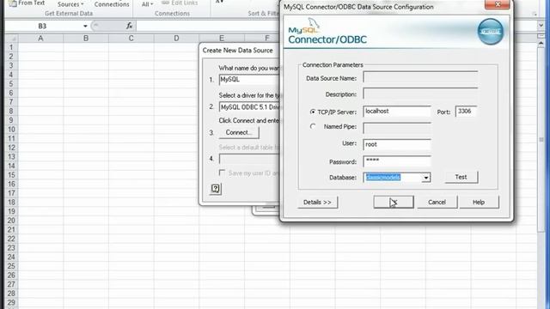Select column D header
Image resolution: width=550 pixels, height=309 pixels.
pos(176,38)
